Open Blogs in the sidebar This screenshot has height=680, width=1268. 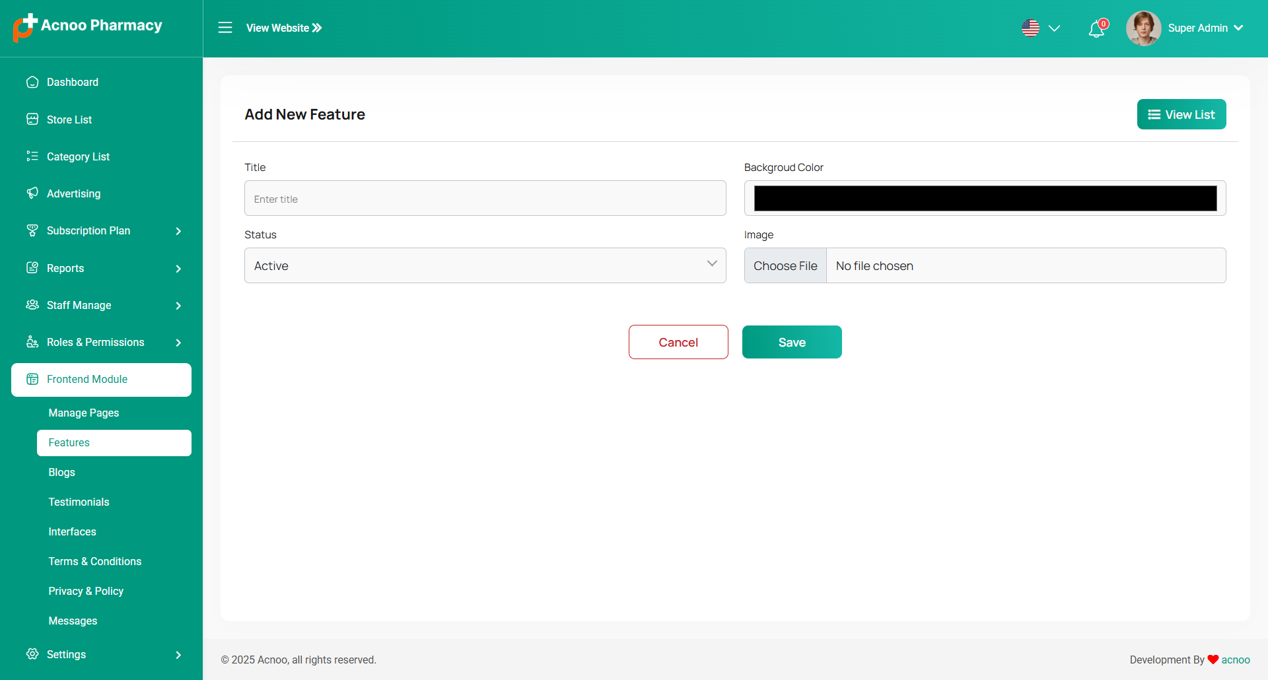(x=62, y=472)
